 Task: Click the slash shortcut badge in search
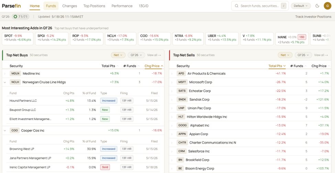tap(283, 6)
